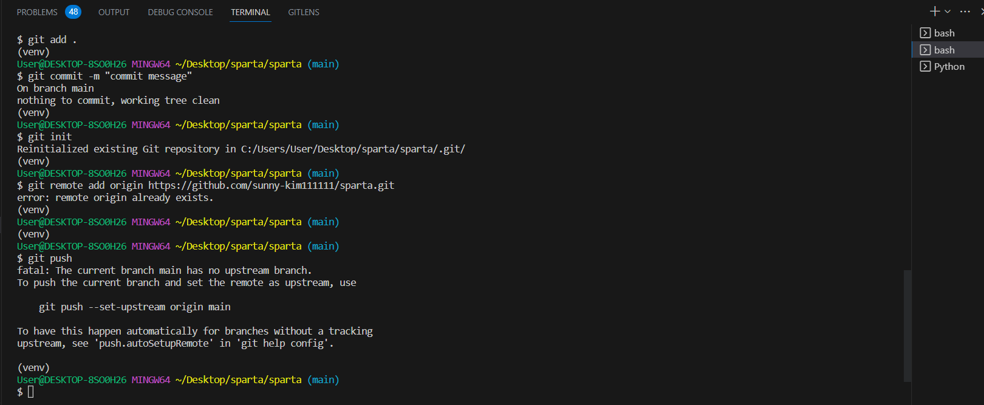Select the highlighted second bash terminal
The width and height of the screenshot is (984, 405).
pyautogui.click(x=948, y=50)
